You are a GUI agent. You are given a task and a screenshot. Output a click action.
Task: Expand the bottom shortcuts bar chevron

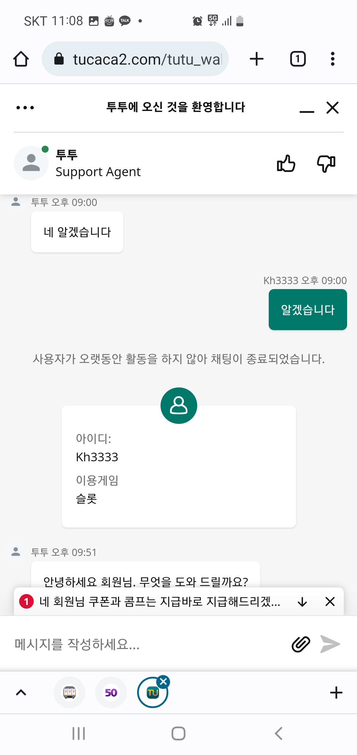(21, 692)
